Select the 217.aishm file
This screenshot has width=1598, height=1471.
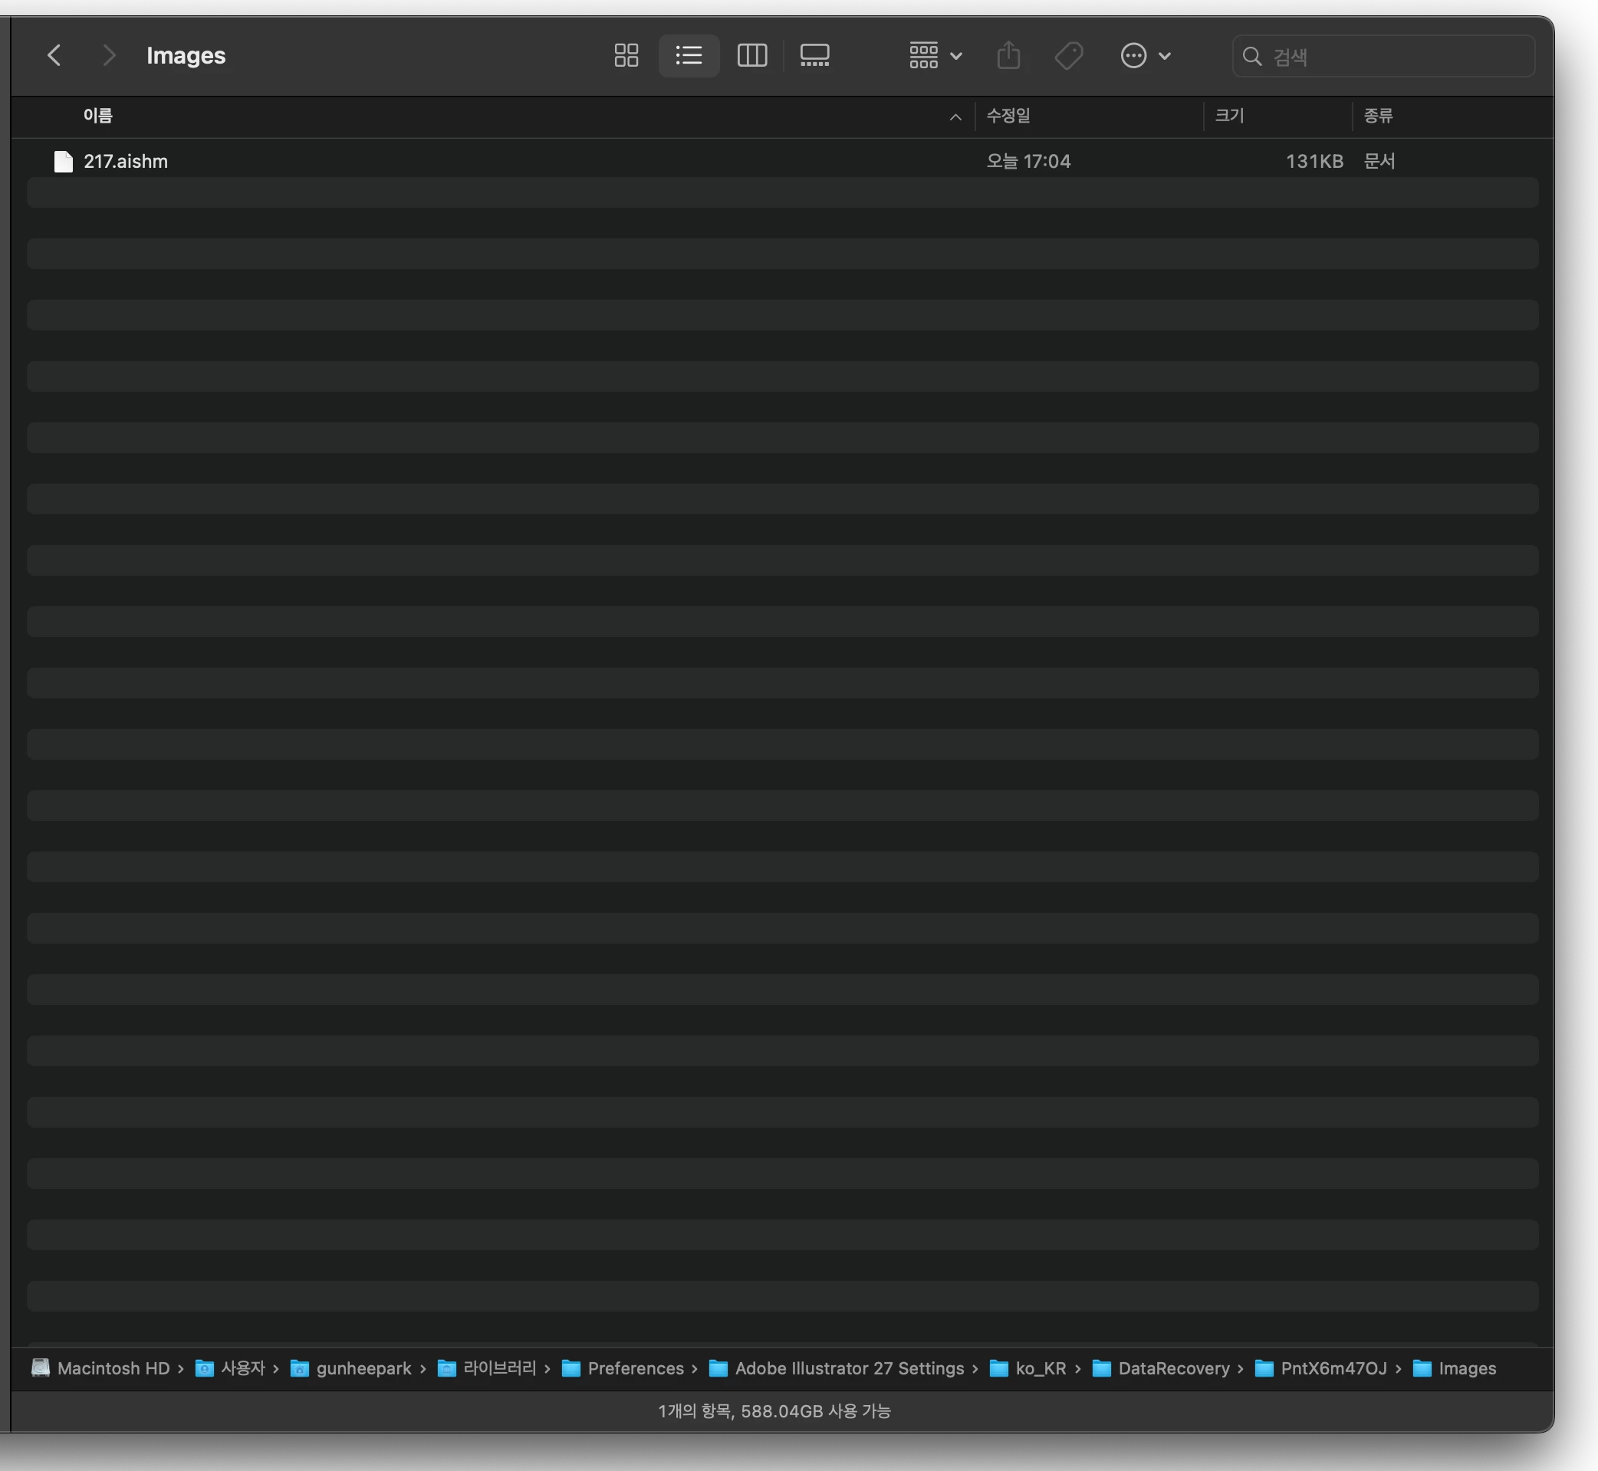tap(126, 162)
